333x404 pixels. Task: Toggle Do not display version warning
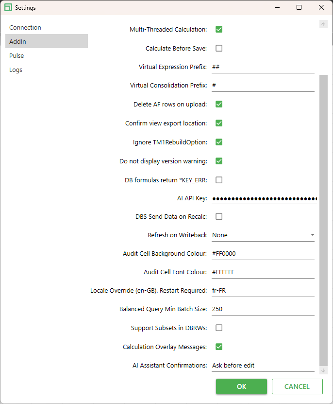(x=219, y=161)
